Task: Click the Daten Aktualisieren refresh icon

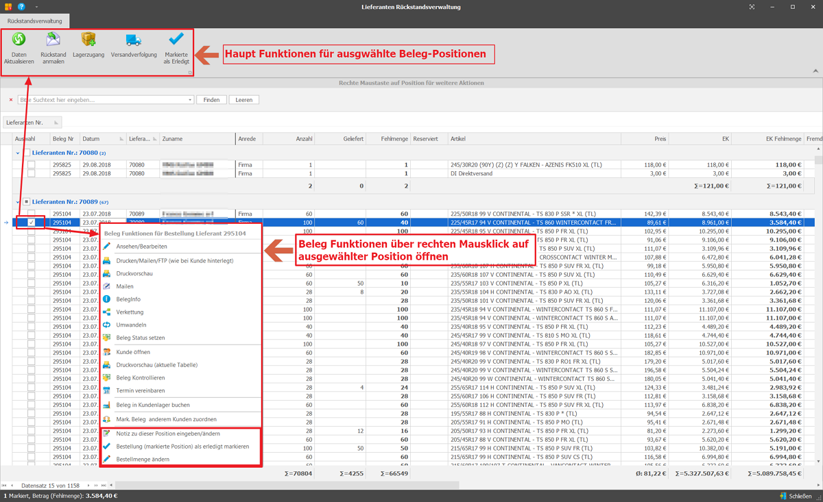Action: point(19,40)
